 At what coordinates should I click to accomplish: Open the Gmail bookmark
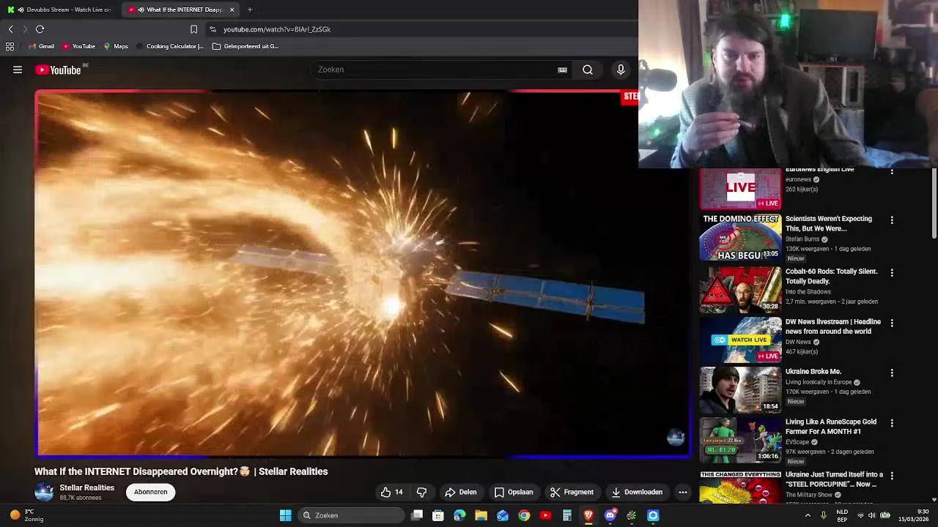click(x=41, y=46)
